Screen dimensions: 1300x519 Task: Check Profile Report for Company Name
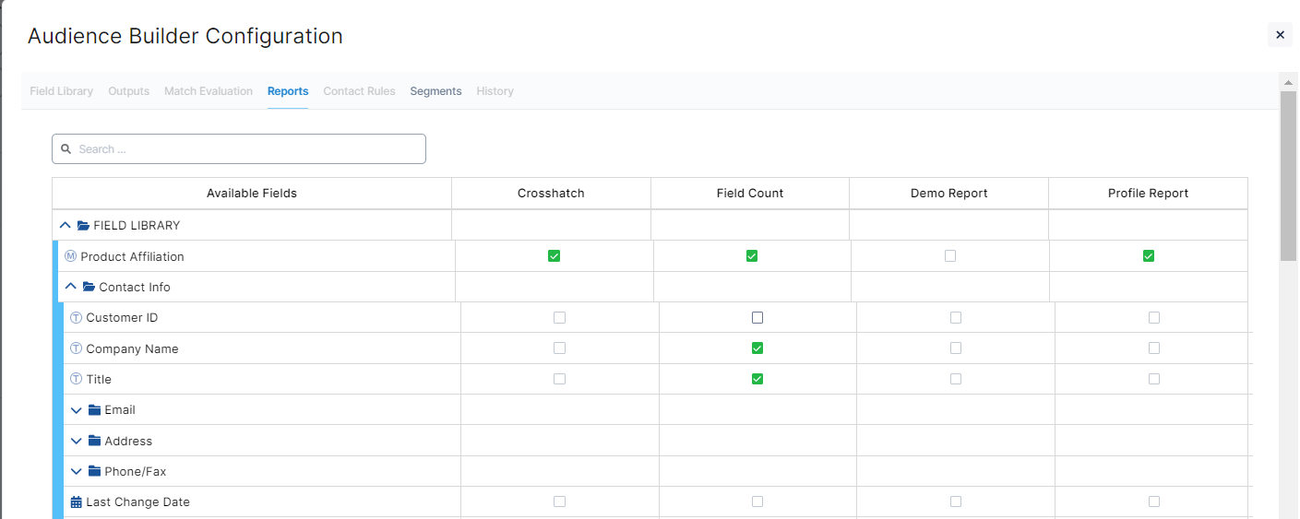(x=1154, y=348)
